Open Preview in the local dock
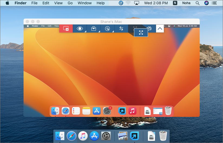 point(122,136)
